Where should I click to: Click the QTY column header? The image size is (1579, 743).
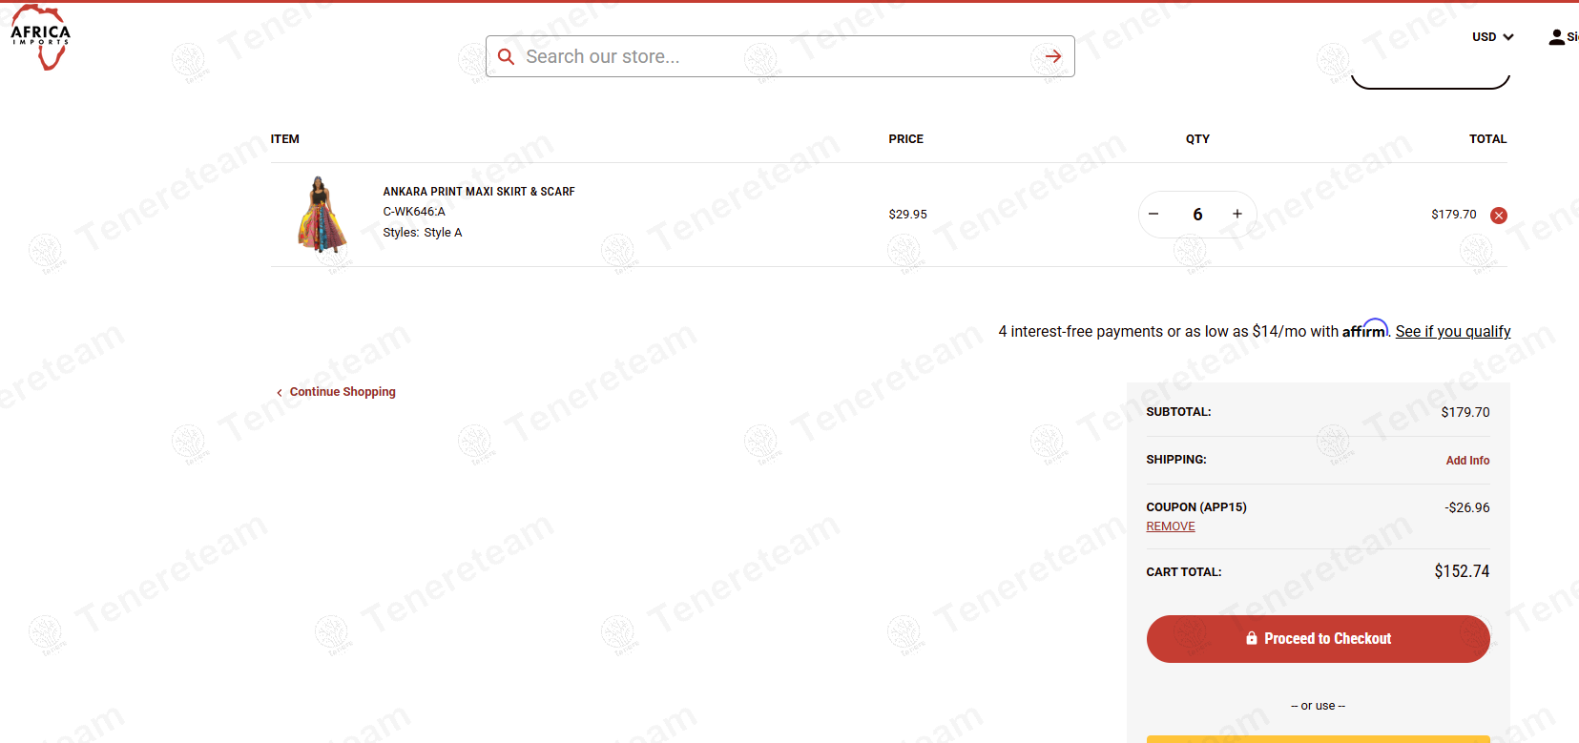tap(1197, 139)
